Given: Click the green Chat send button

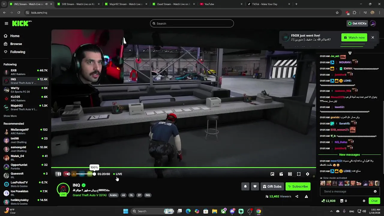Looking at the screenshot, I should [374, 201].
